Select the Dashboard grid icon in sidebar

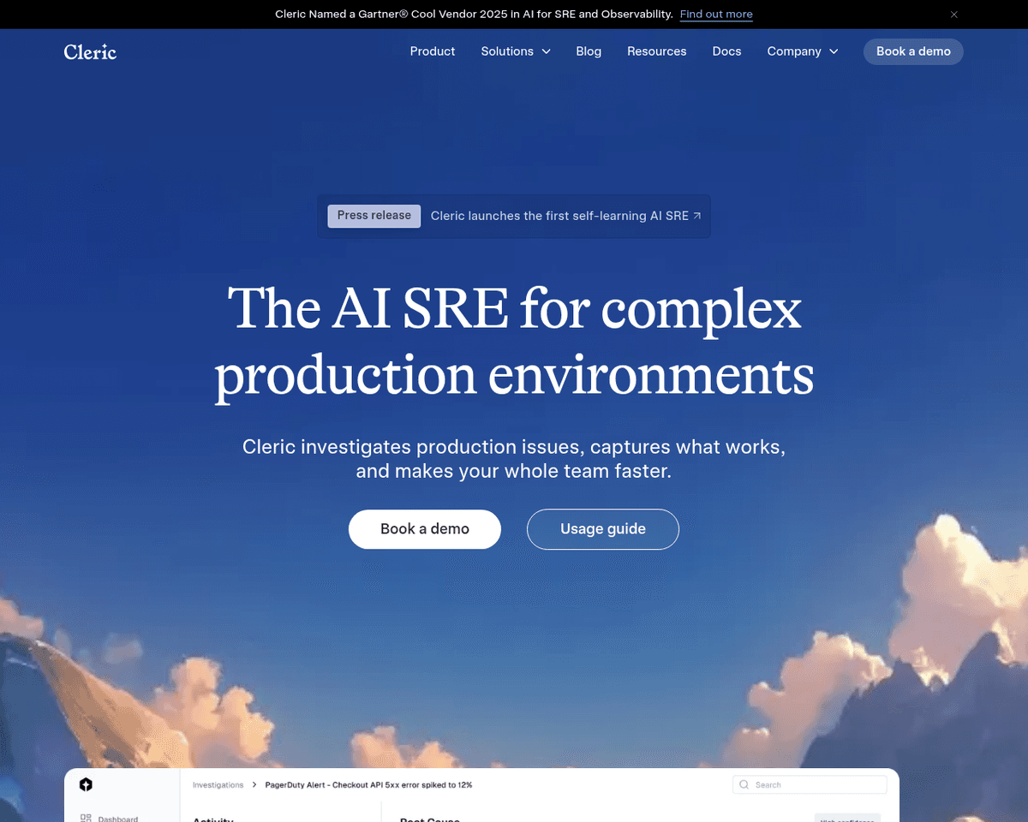coord(86,818)
